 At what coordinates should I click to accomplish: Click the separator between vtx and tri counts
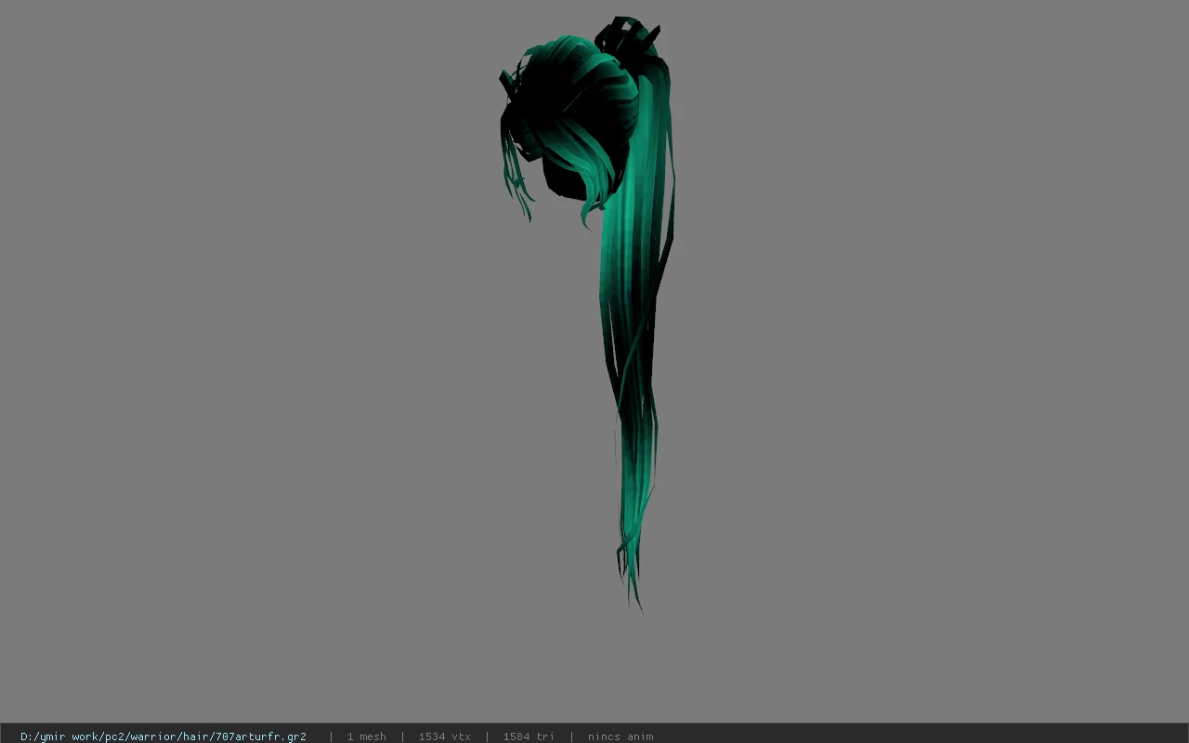487,736
